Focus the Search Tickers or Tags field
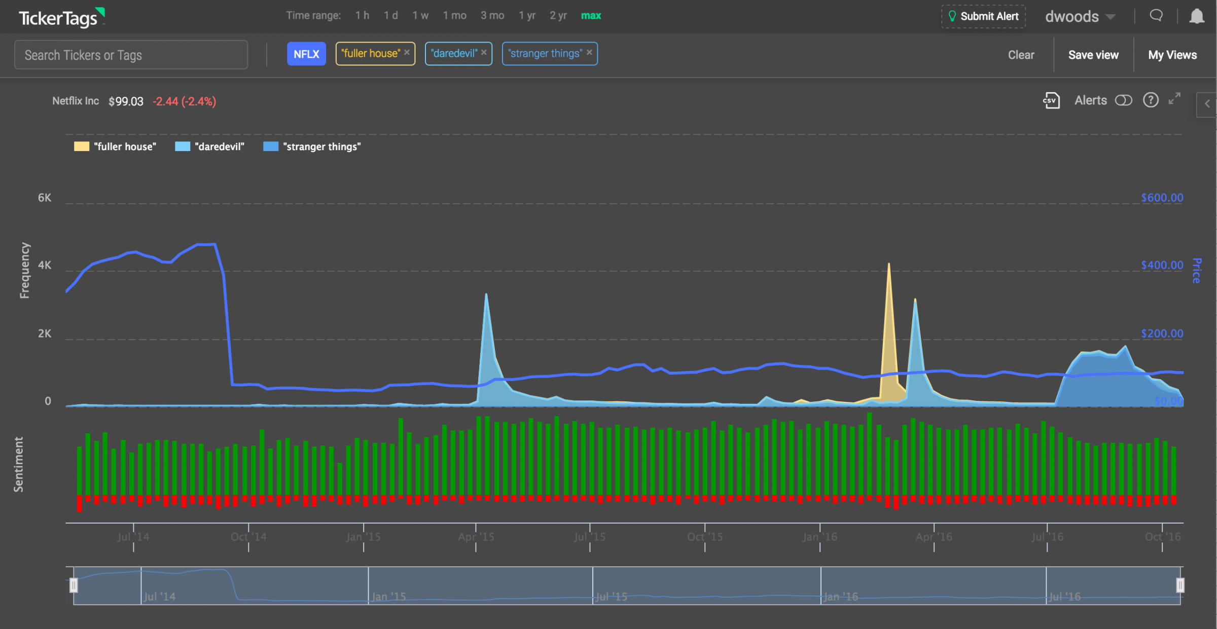This screenshot has width=1217, height=629. 131,55
